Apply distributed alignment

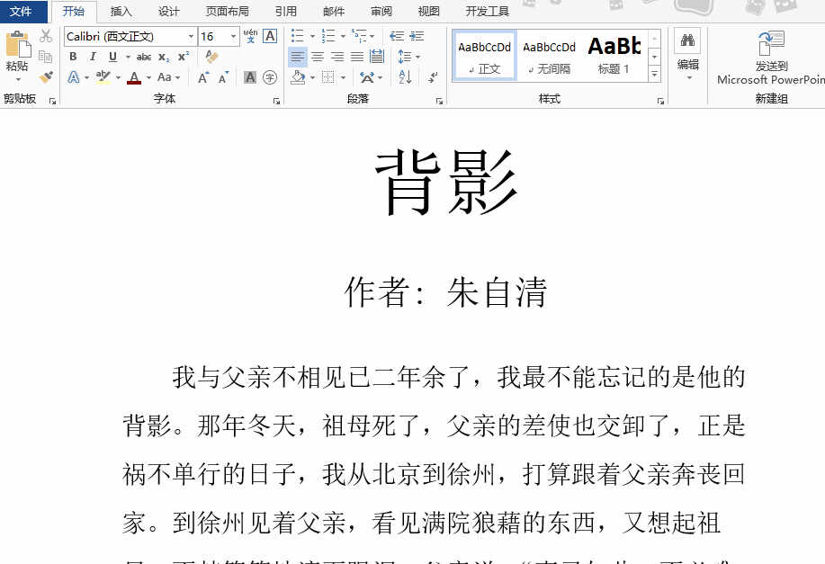[x=377, y=57]
